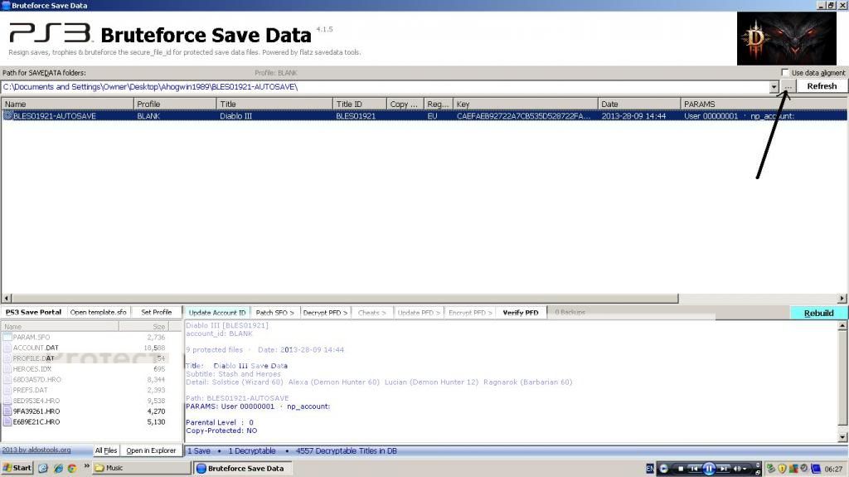This screenshot has height=477, width=849.
Task: Select the 9FA39261.HRO file icon
Action: click(7, 411)
